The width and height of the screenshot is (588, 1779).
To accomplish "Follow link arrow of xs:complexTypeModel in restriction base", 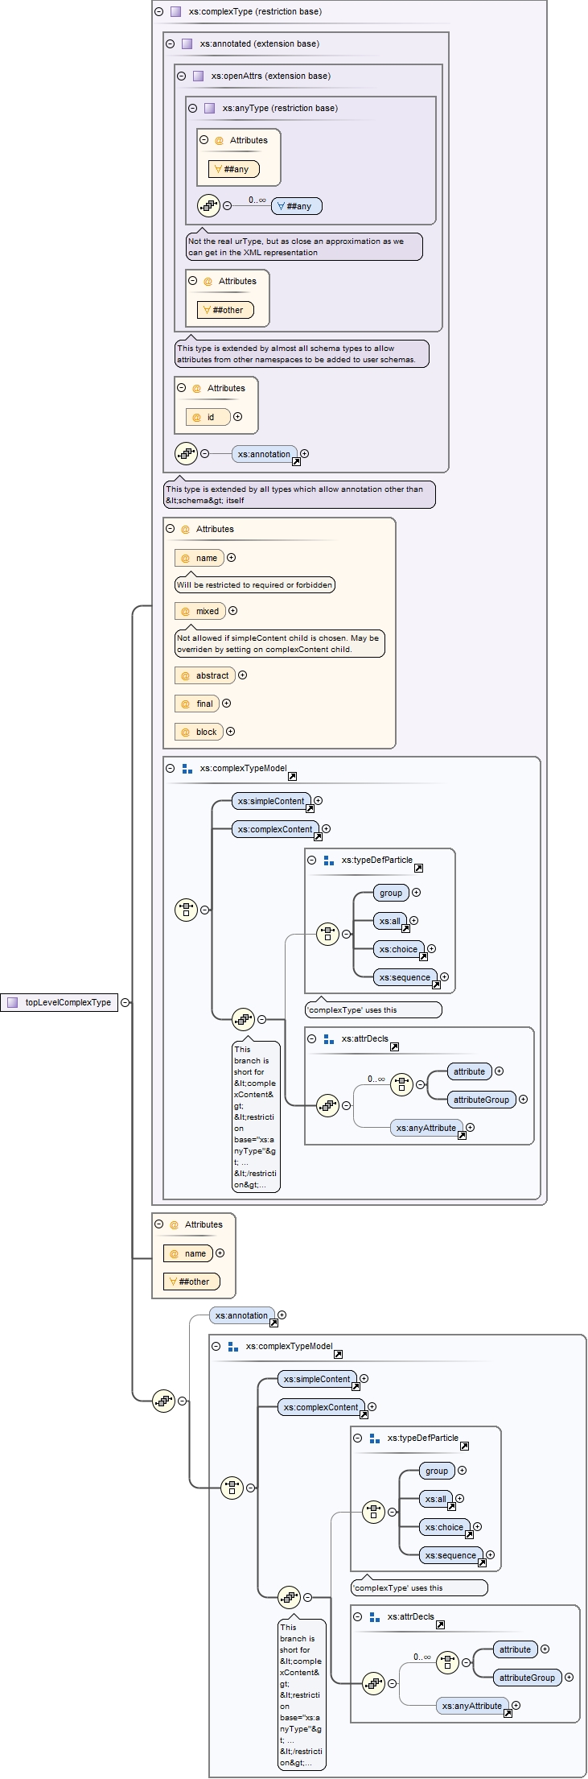I will pos(292,776).
